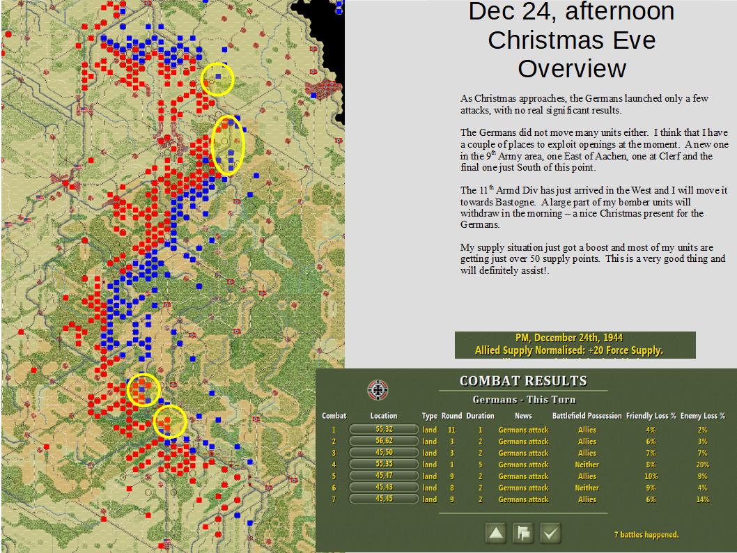Click the up arrow button in Combat Results

[x=496, y=533]
